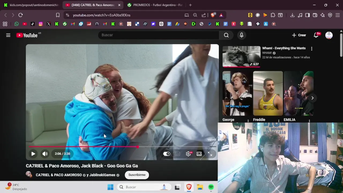Open File Explorer from the taskbar

tap(200, 187)
